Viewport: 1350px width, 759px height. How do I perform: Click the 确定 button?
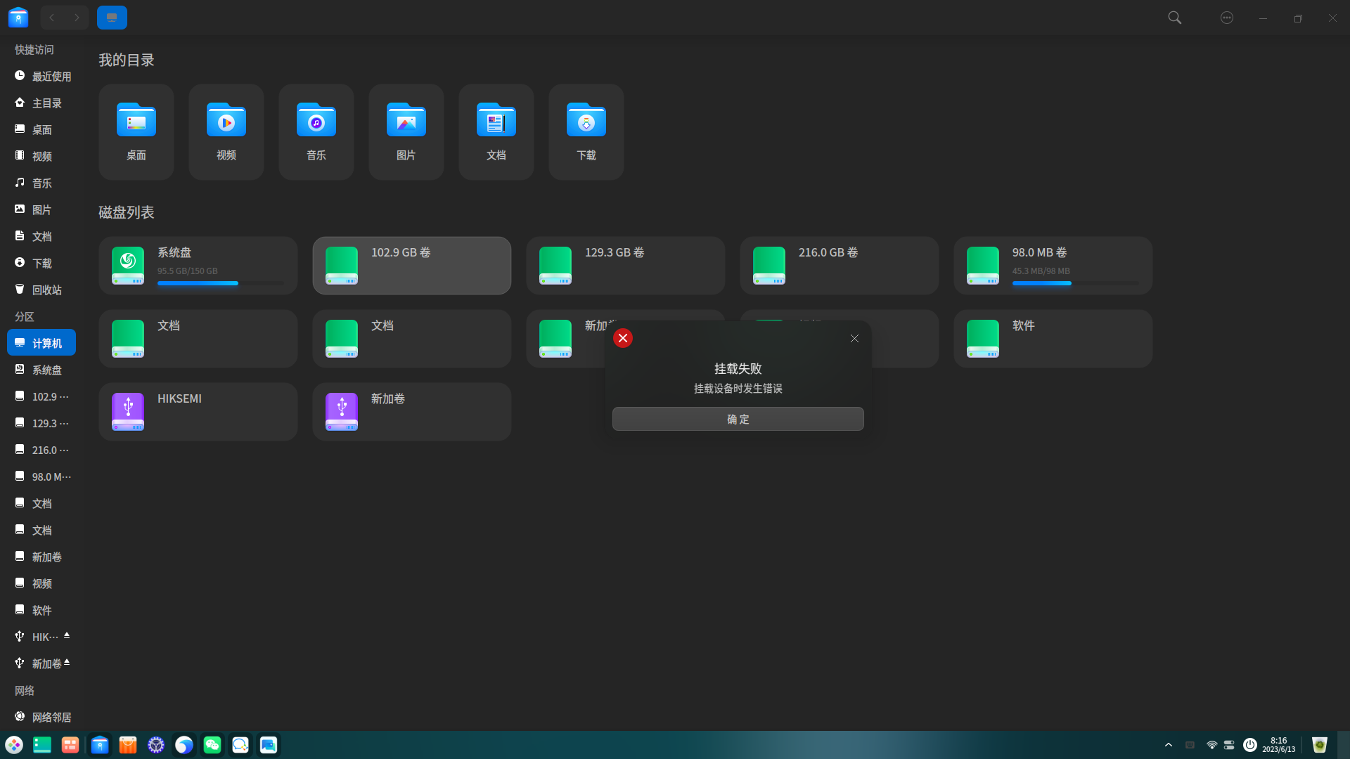pyautogui.click(x=738, y=419)
